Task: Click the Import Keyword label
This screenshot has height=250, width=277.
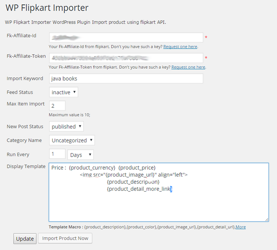Action: (x=25, y=78)
